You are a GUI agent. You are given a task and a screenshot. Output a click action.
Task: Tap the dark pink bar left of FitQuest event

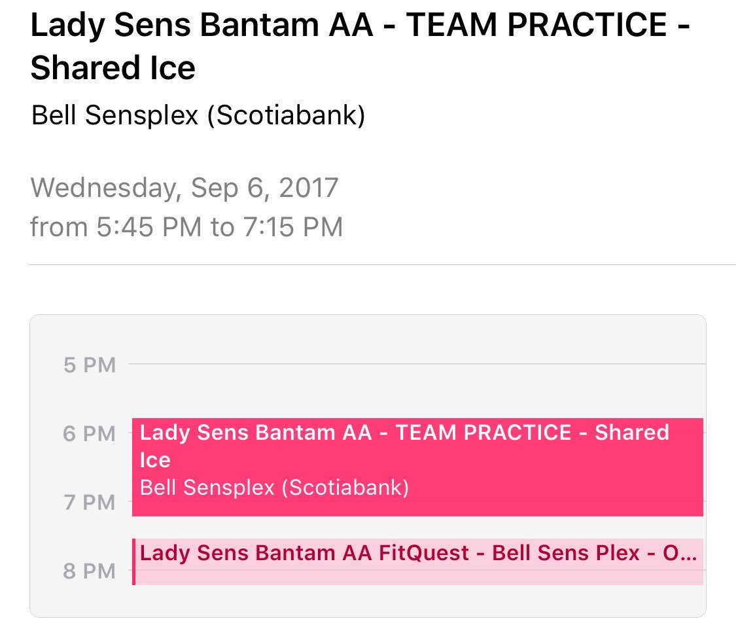click(x=133, y=562)
